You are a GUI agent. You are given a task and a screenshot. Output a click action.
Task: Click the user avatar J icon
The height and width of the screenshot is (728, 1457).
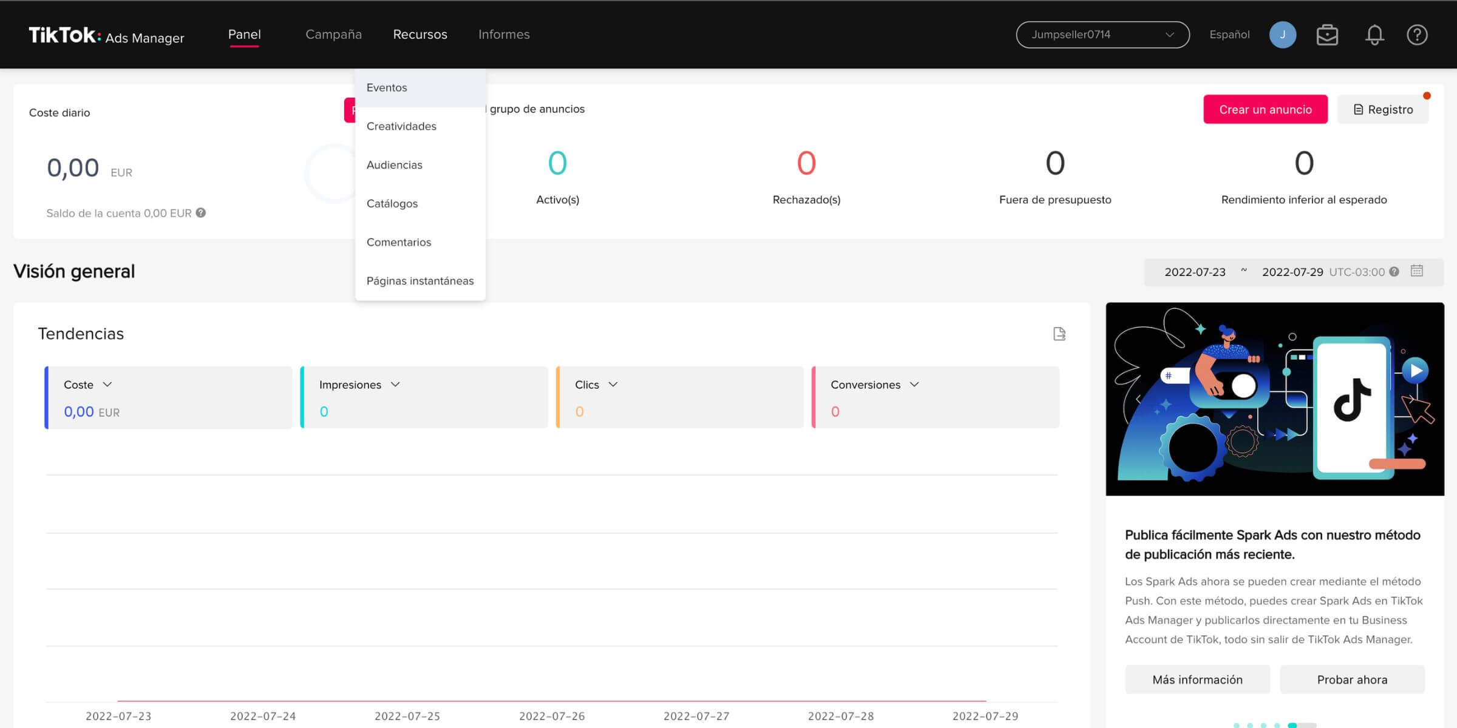(x=1282, y=35)
